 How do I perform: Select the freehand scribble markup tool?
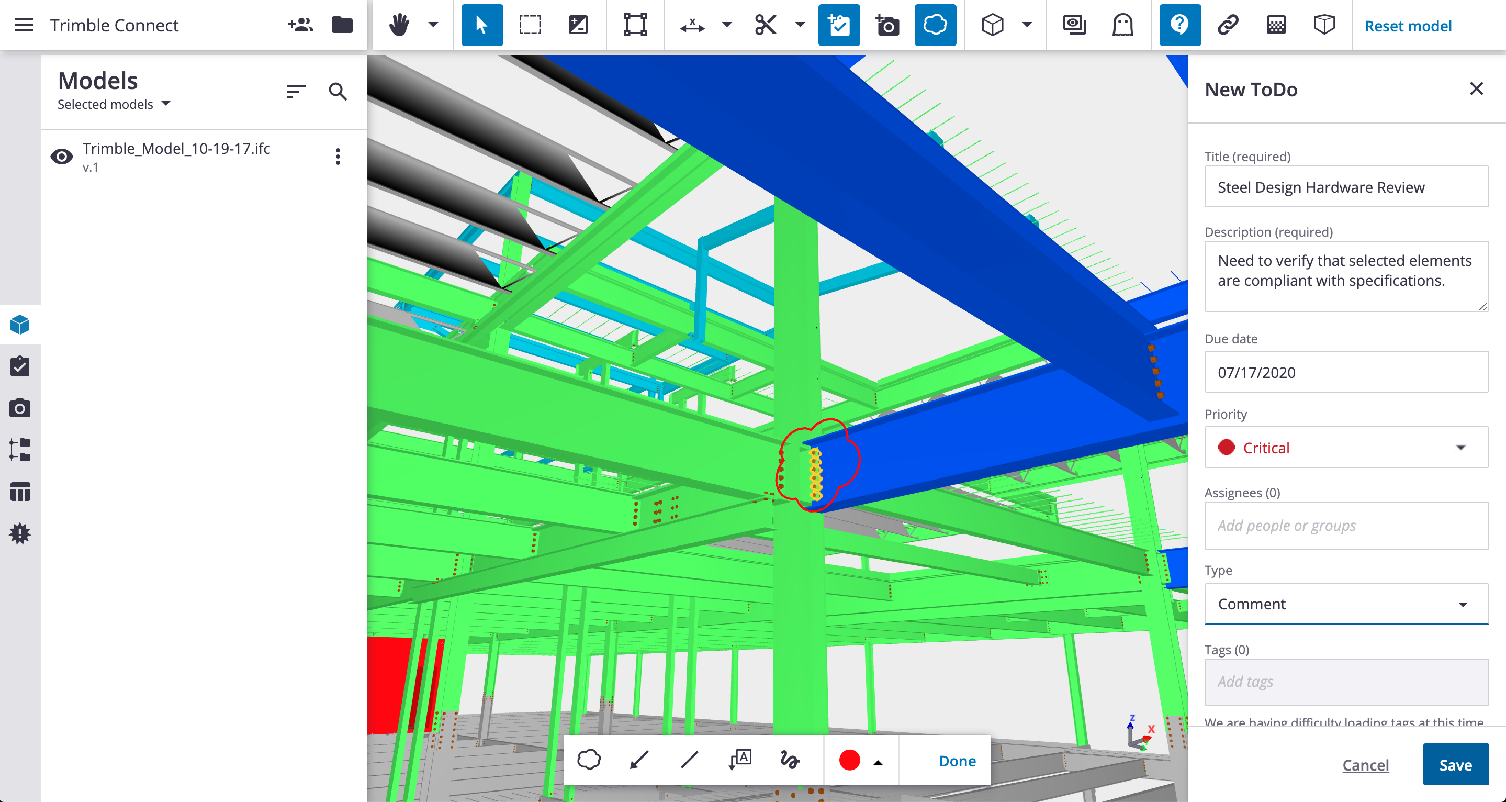pos(789,760)
